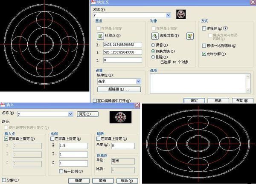Check rotation 在屏幕上指定 checkbox in Insert dialog
This screenshot has width=256, height=184.
pos(98,139)
